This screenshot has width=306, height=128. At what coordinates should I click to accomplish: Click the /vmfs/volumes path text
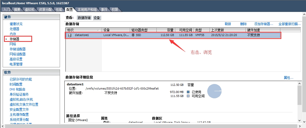122,89
